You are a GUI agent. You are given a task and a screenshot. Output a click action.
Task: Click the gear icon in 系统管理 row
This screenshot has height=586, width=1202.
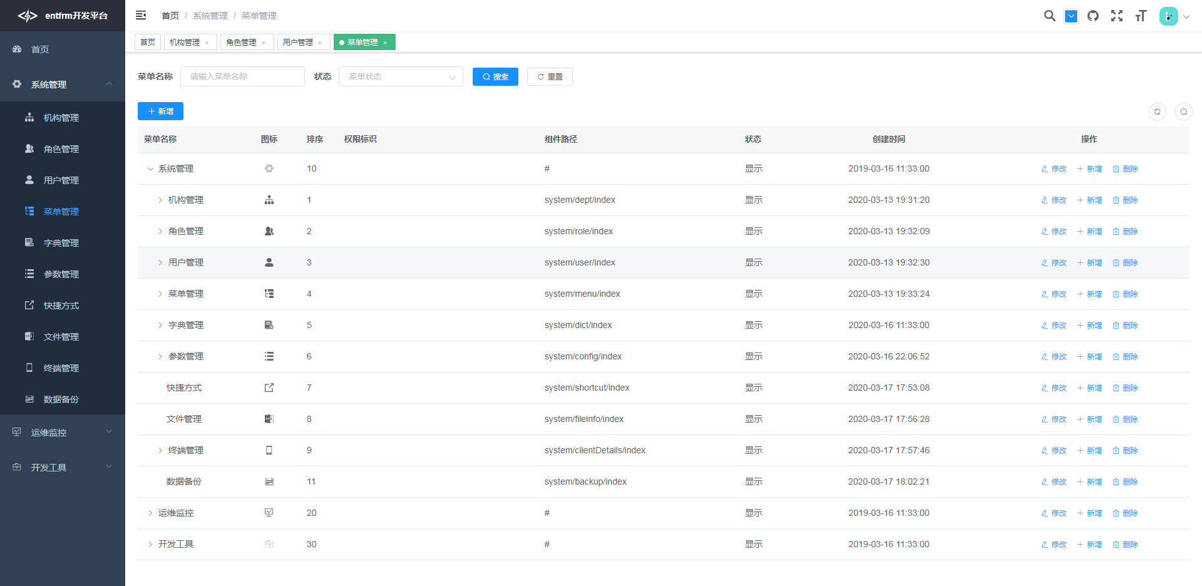[x=269, y=168]
